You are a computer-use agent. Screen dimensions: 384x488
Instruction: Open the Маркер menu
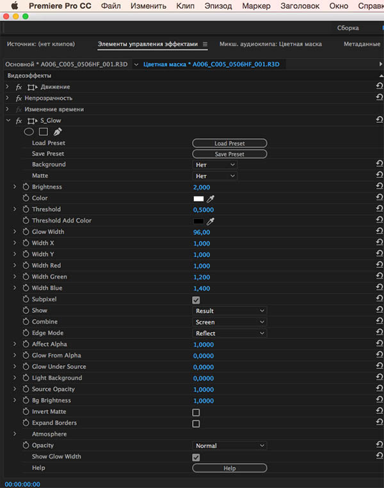click(256, 6)
